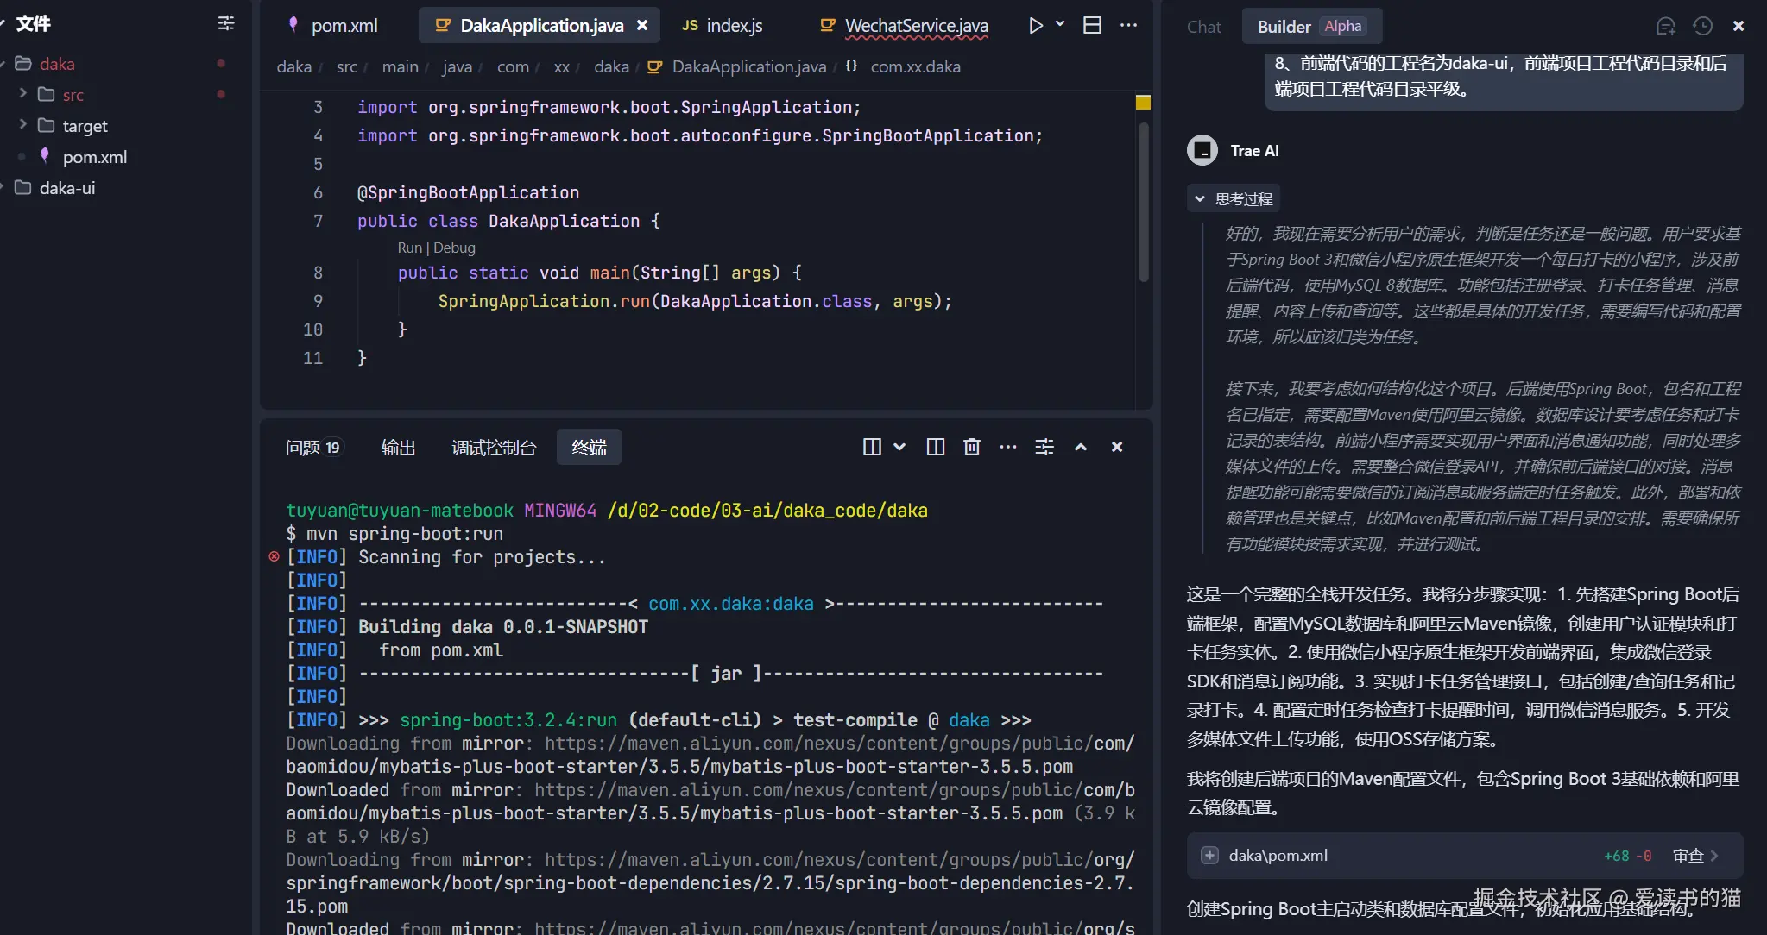1767x935 pixels.
Task: Click the @SpringBootApplication annotation
Action: click(468, 192)
